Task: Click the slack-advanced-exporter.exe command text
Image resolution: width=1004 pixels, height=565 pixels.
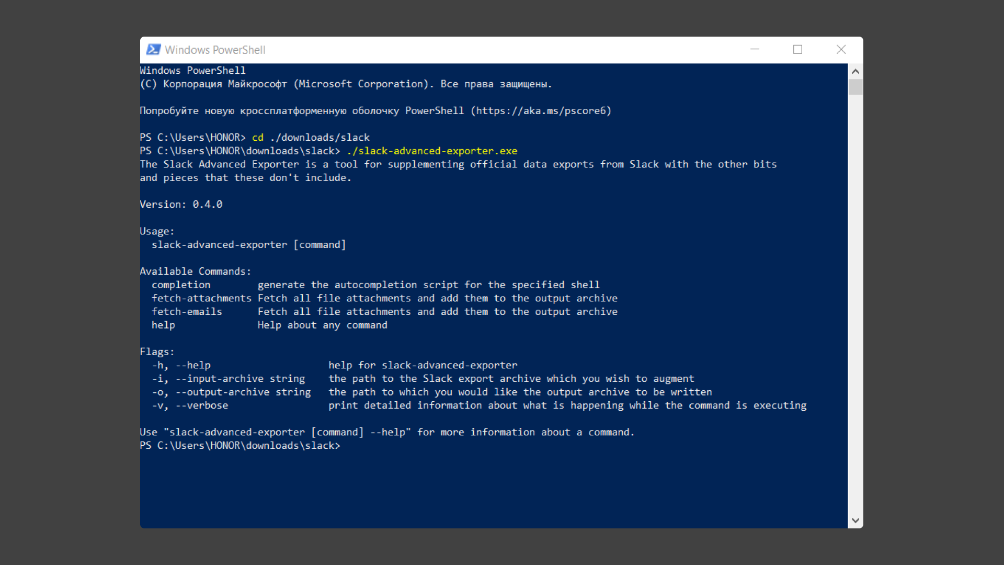Action: coord(432,151)
